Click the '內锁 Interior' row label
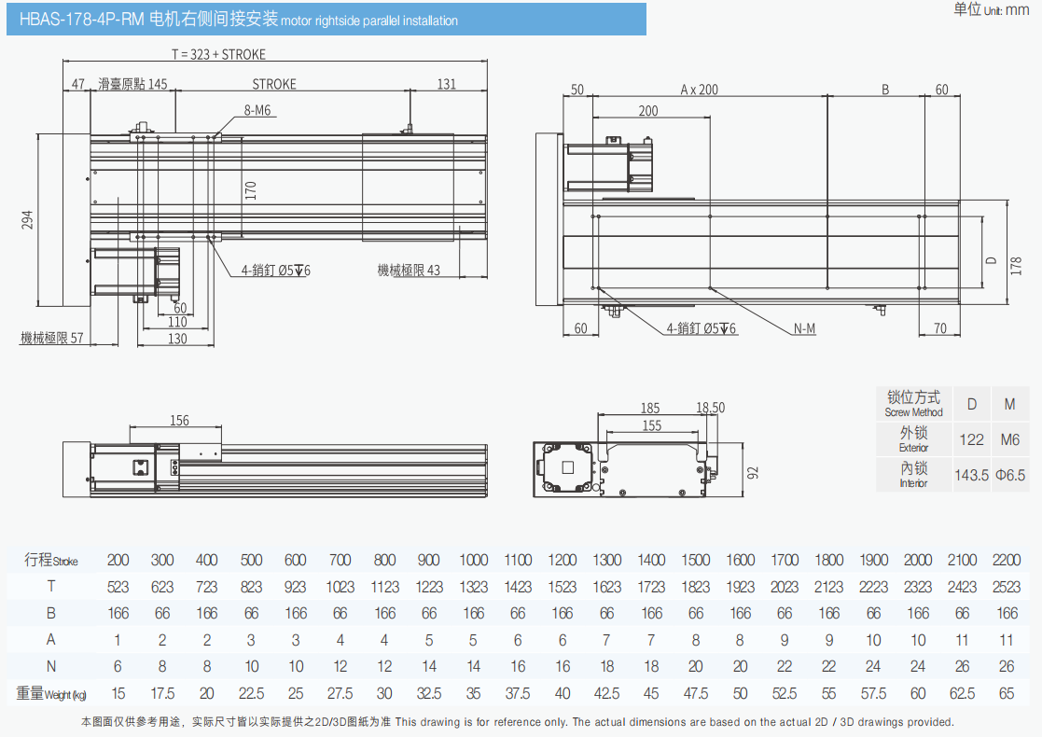 (914, 475)
